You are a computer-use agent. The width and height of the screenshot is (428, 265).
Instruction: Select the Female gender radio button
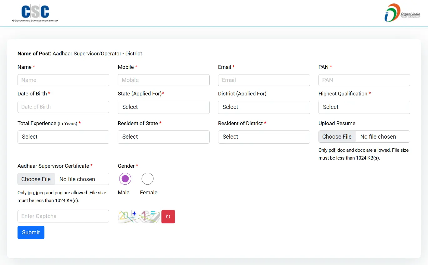[147, 179]
